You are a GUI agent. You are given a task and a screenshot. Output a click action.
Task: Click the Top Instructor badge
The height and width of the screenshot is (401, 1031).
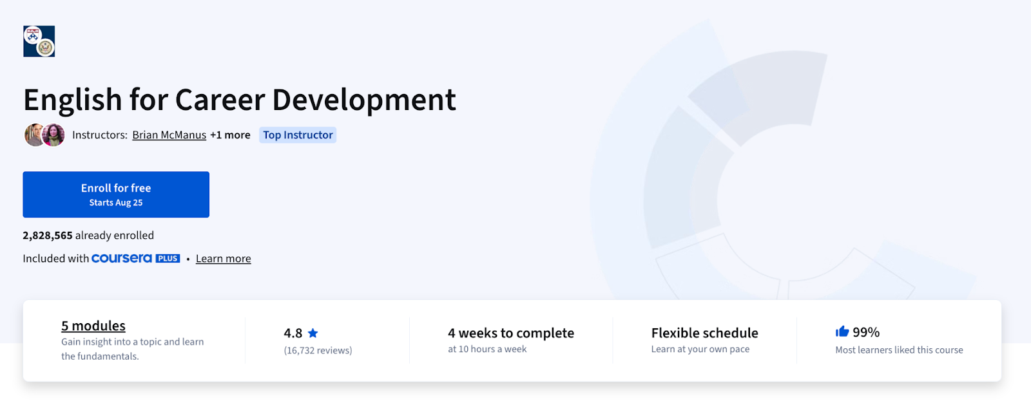(x=298, y=135)
